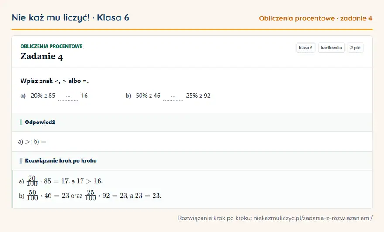Open the niekazmuliczyc.pl footer link
The height and width of the screenshot is (232, 384).
tap(313, 218)
